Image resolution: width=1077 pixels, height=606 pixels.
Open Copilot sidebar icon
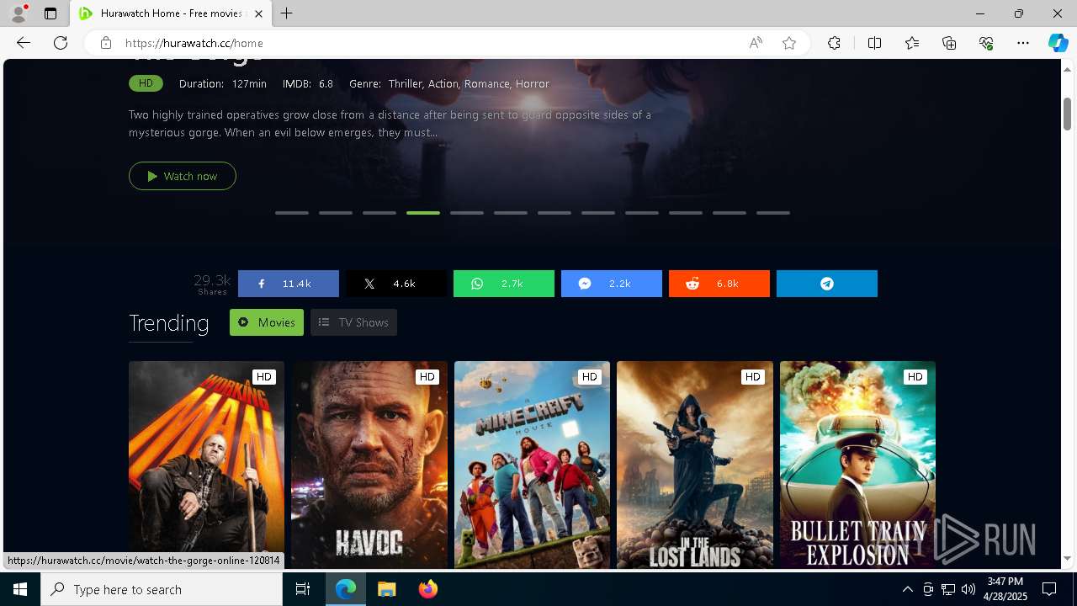(1058, 43)
